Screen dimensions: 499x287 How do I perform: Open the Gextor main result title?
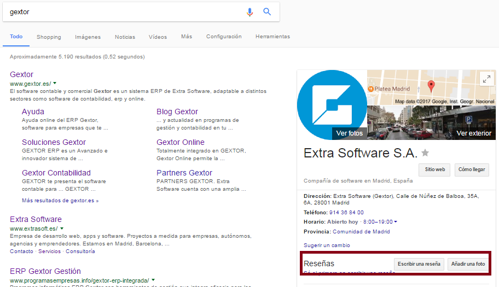tap(22, 74)
